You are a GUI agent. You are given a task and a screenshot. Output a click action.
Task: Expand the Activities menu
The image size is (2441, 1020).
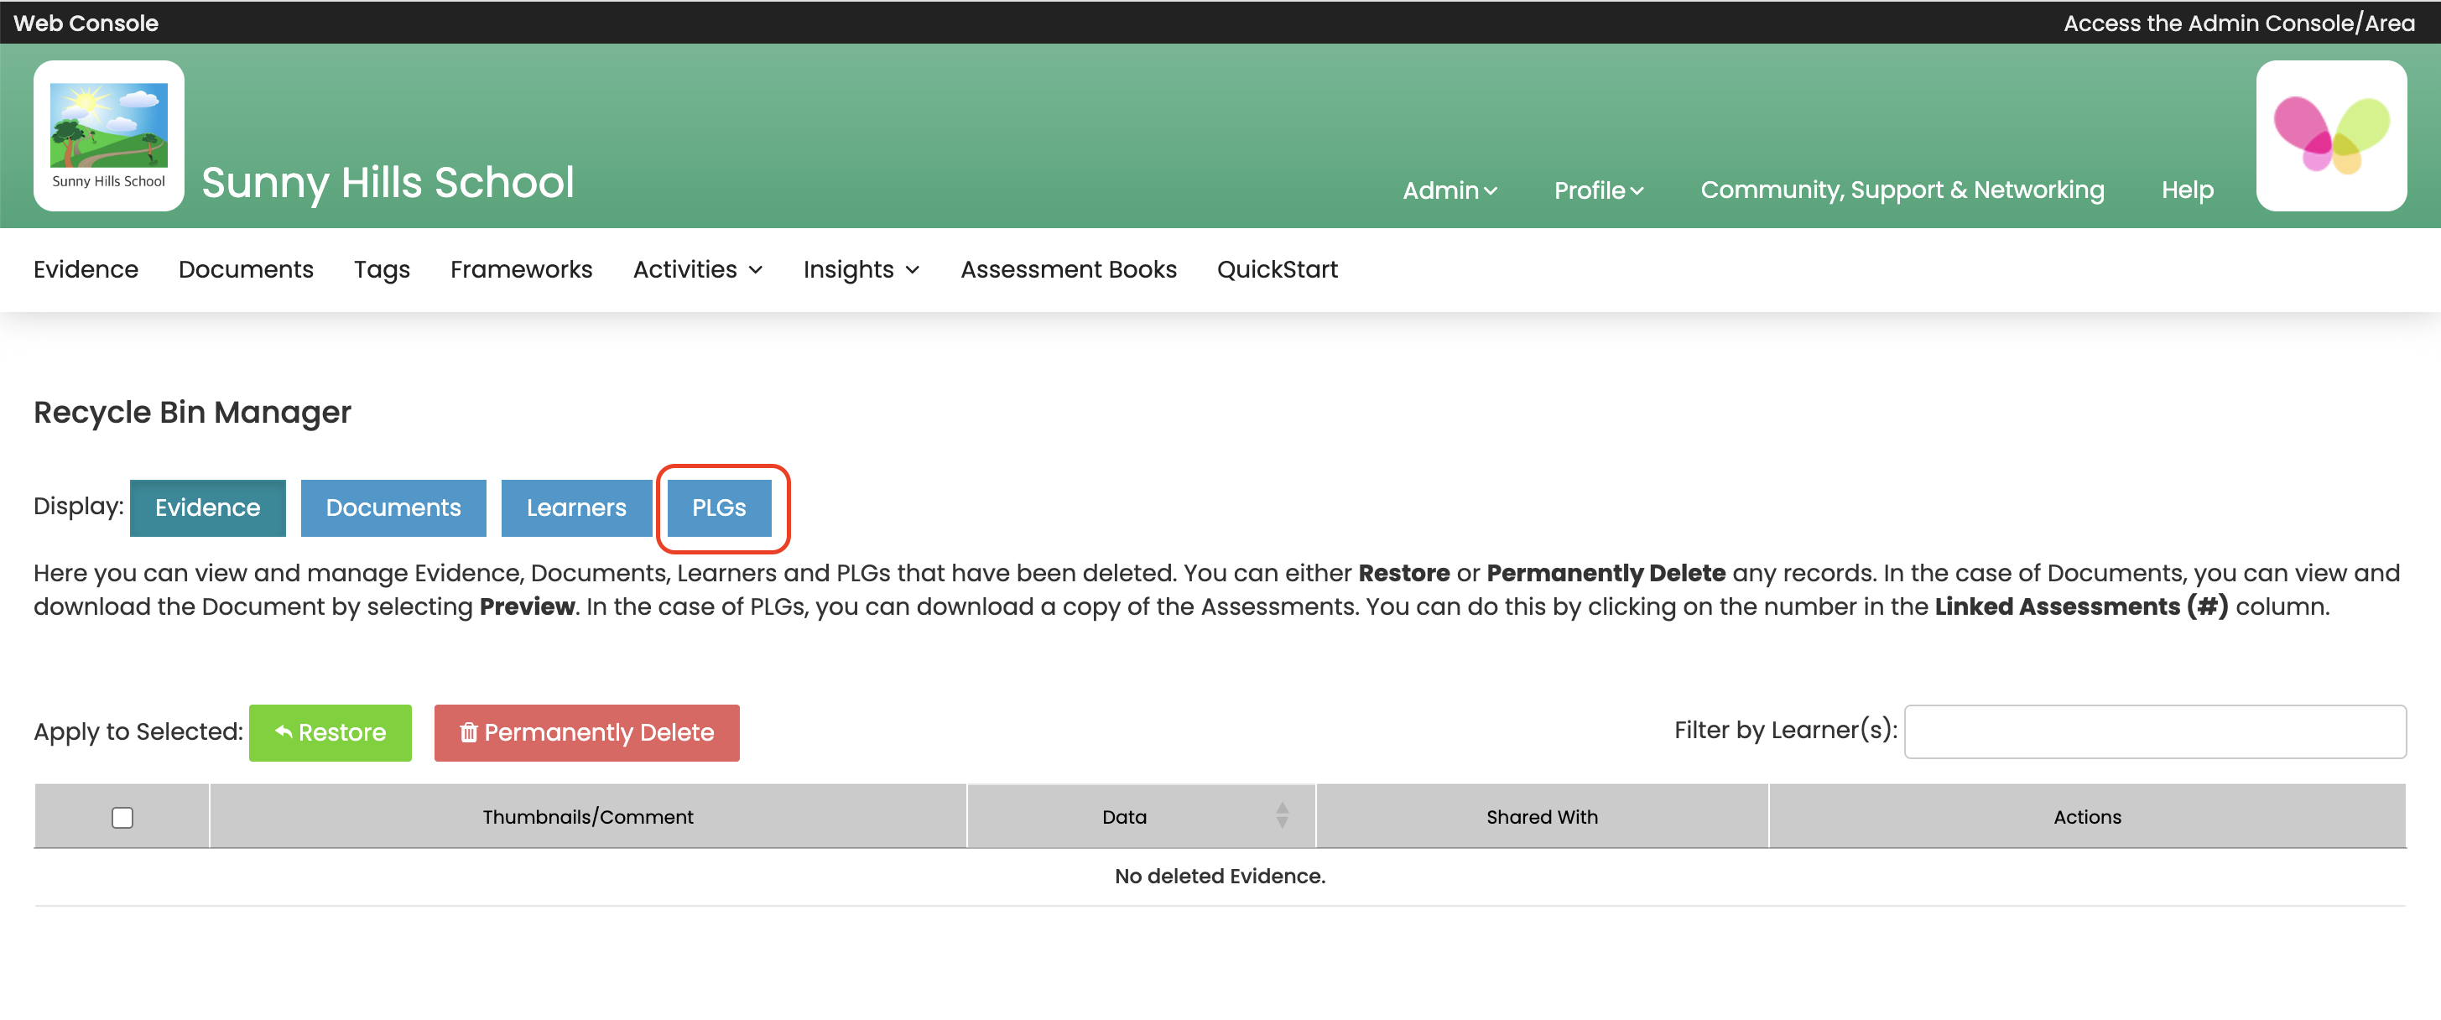697,269
